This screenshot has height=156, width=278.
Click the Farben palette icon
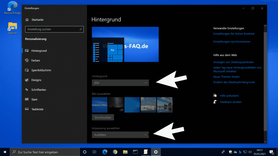(x=27, y=60)
